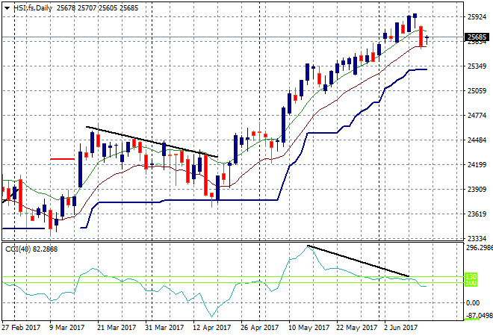Pick the 25059 price axis label

pos(477,91)
